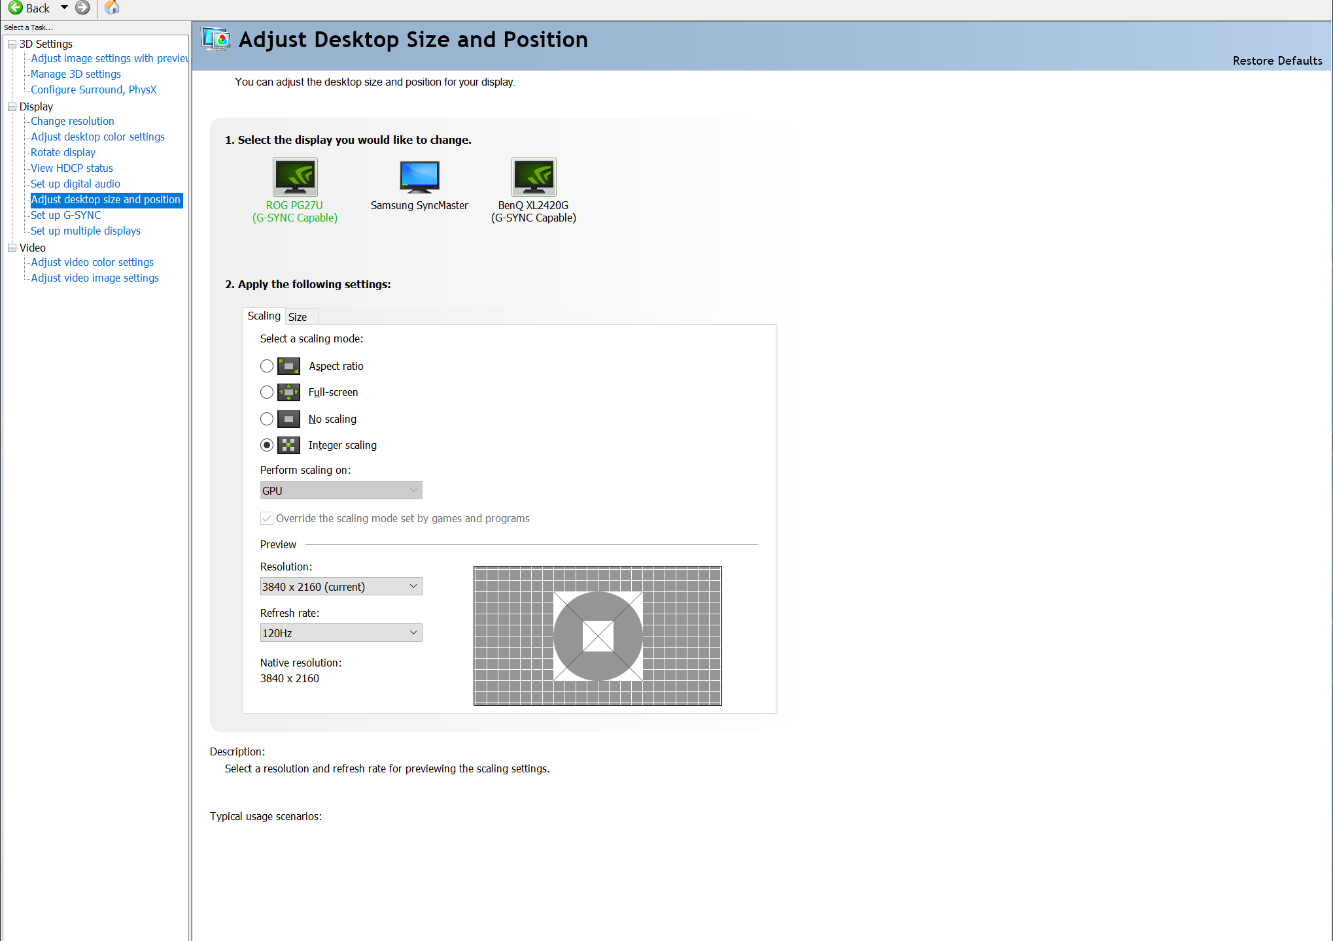Screen dimensions: 1333x941
Task: Open Adjust image settings with preview
Action: pos(109,58)
